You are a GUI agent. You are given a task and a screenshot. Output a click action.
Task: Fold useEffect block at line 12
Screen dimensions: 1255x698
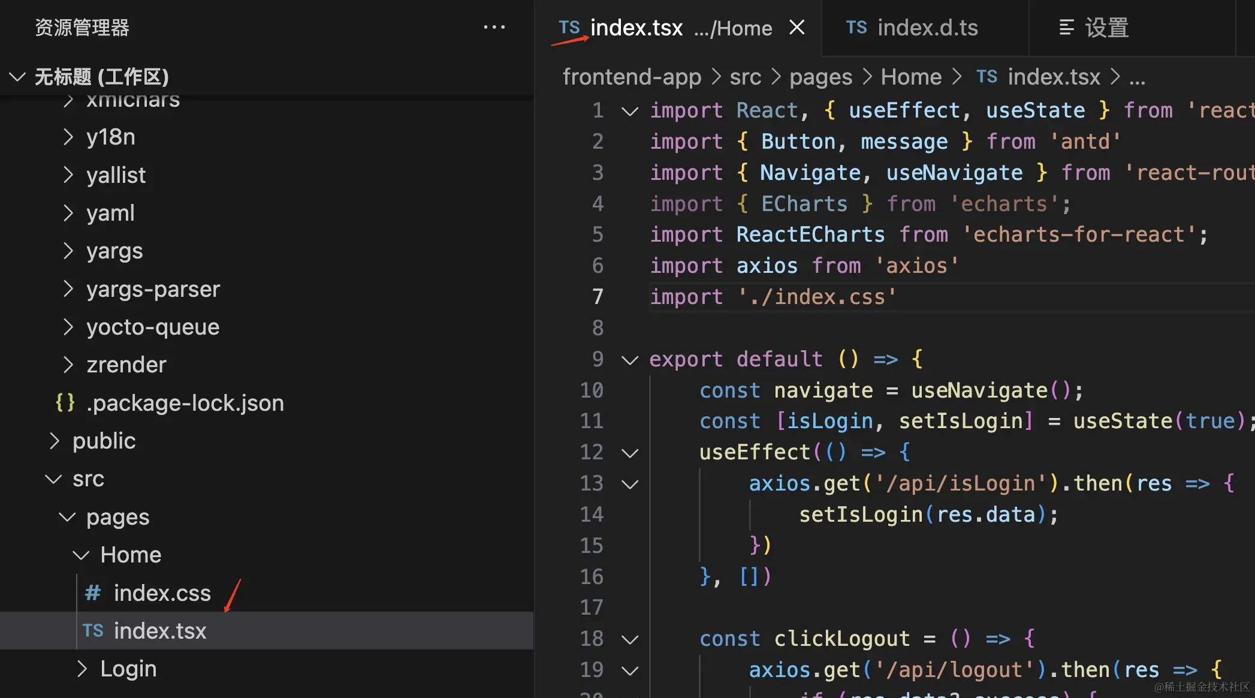(x=629, y=453)
